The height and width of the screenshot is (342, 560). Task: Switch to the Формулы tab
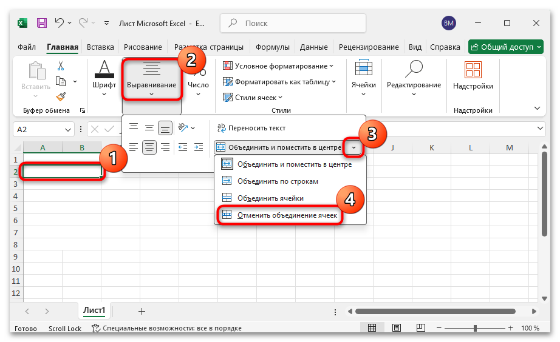(x=273, y=47)
